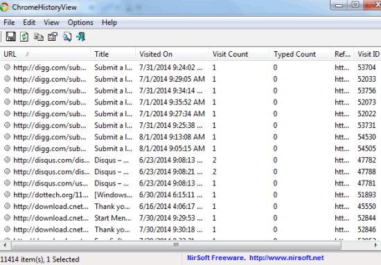
Task: Click the '8/1/2014 9:05:15 AM' date cell
Action: tap(172, 148)
